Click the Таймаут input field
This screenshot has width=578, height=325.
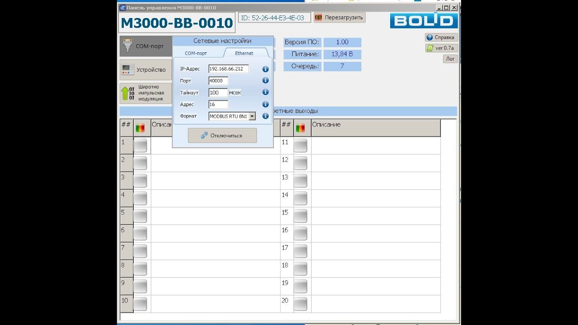(x=218, y=93)
